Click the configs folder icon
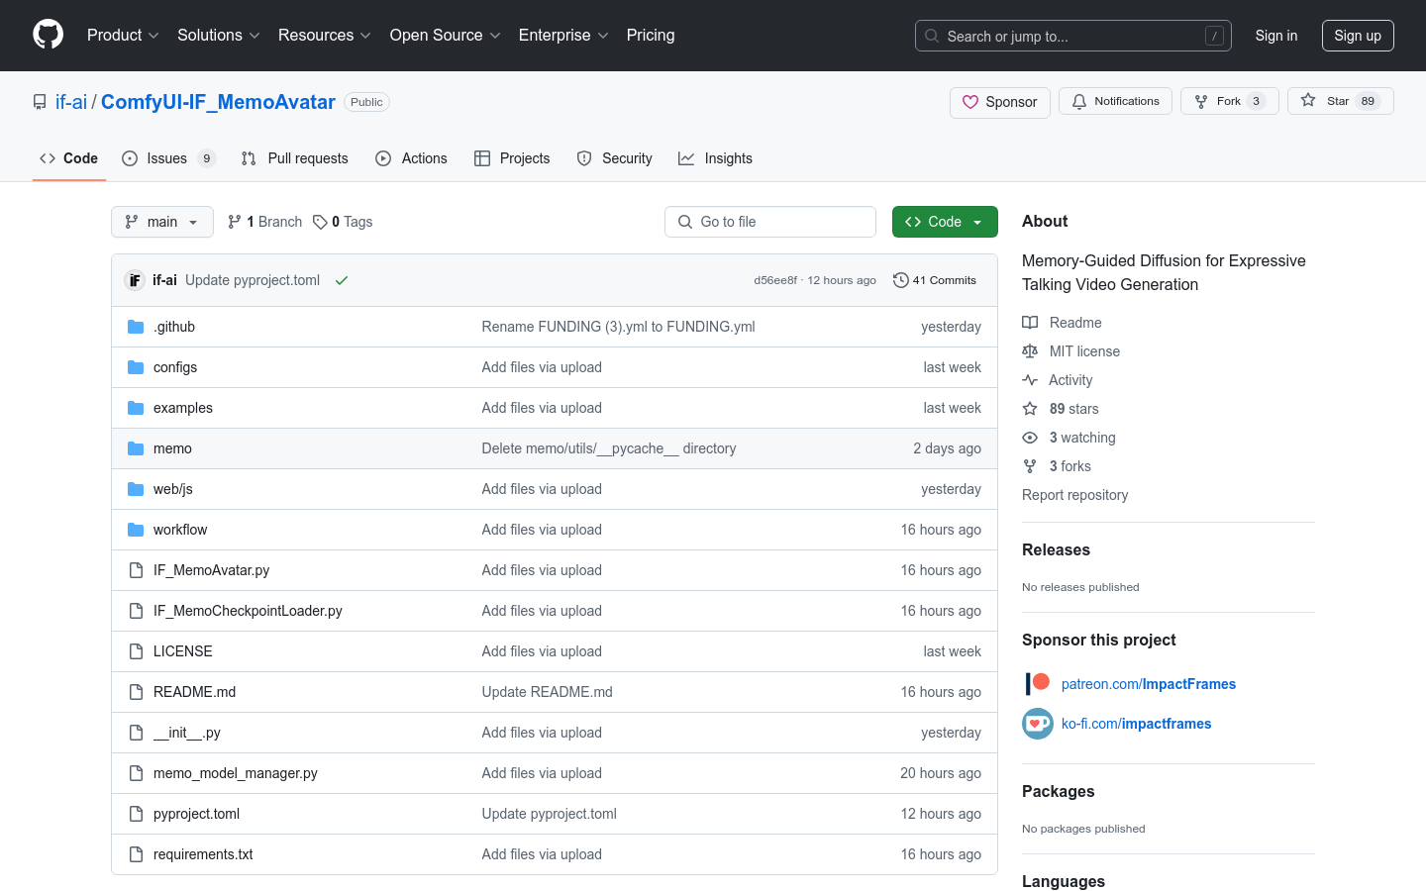 coord(136,367)
